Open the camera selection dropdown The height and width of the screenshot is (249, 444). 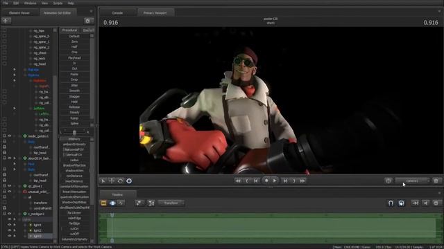[x=412, y=181]
